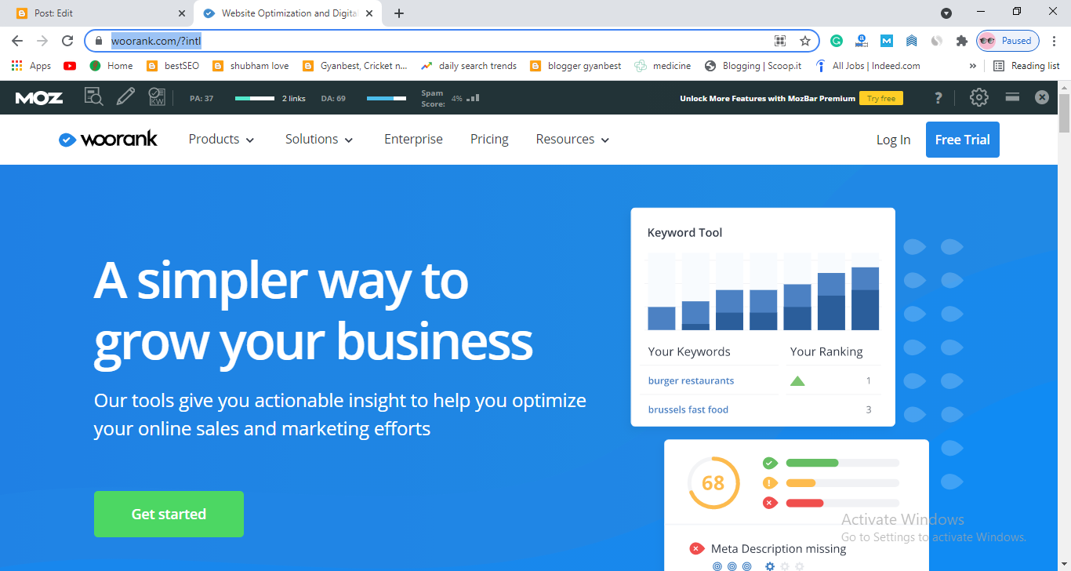Screen dimensions: 1071x571
Task: Open Blogging | Scoop.it bookmark
Action: [x=753, y=66]
